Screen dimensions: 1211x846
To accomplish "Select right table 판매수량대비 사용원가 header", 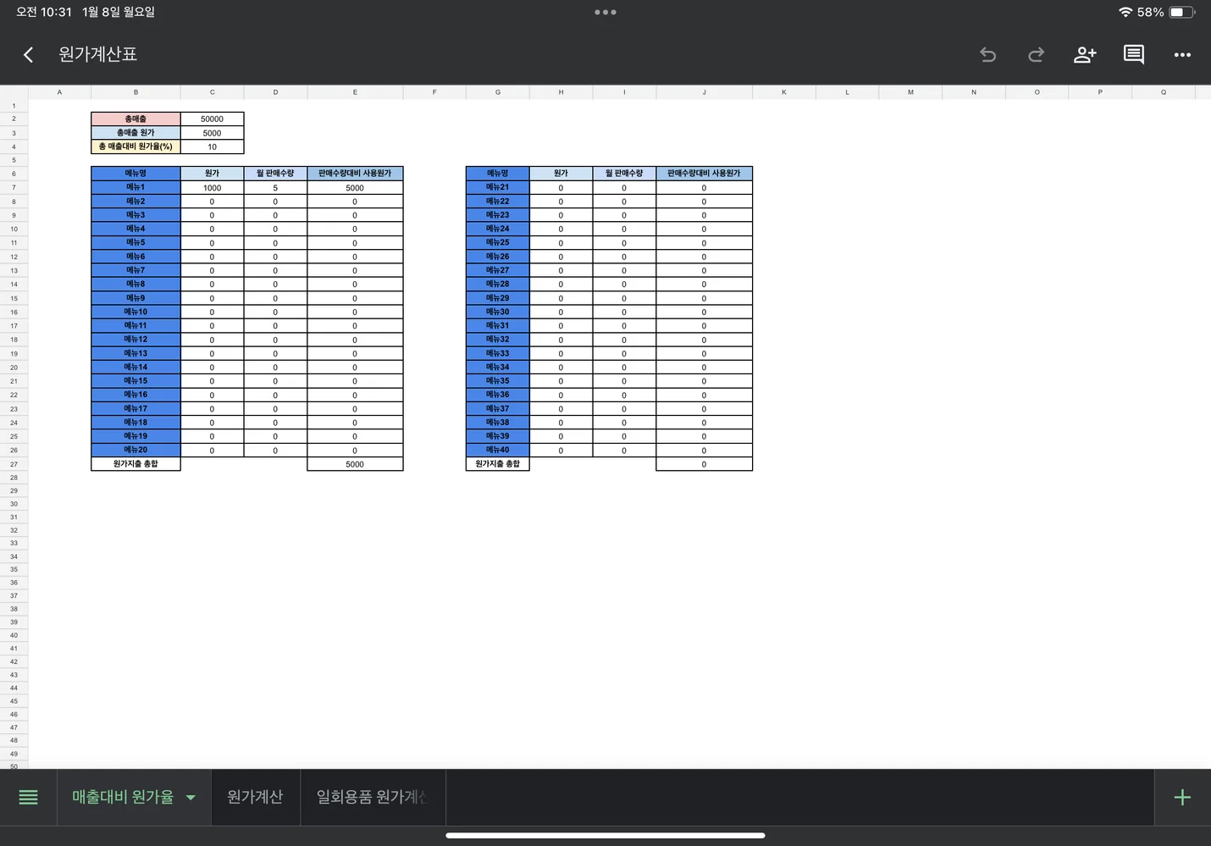I will click(704, 174).
